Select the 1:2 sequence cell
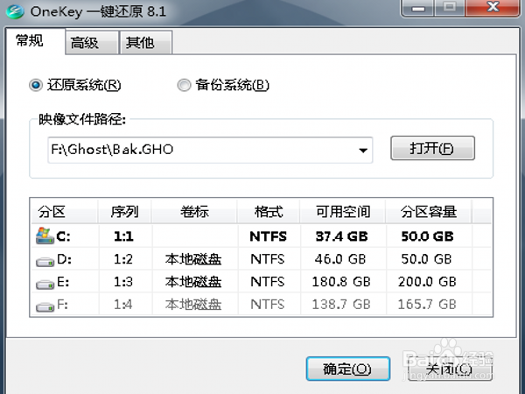Image resolution: width=525 pixels, height=394 pixels. tap(123, 259)
